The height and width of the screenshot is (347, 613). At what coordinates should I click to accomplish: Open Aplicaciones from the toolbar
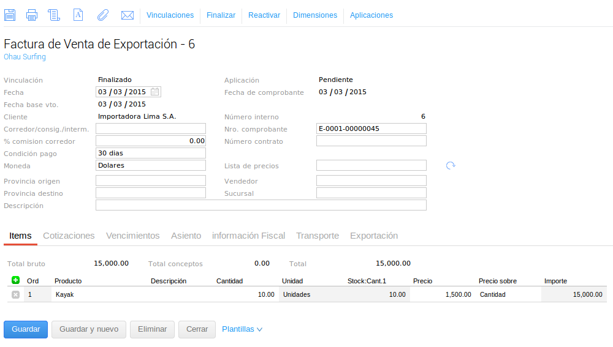click(x=371, y=15)
